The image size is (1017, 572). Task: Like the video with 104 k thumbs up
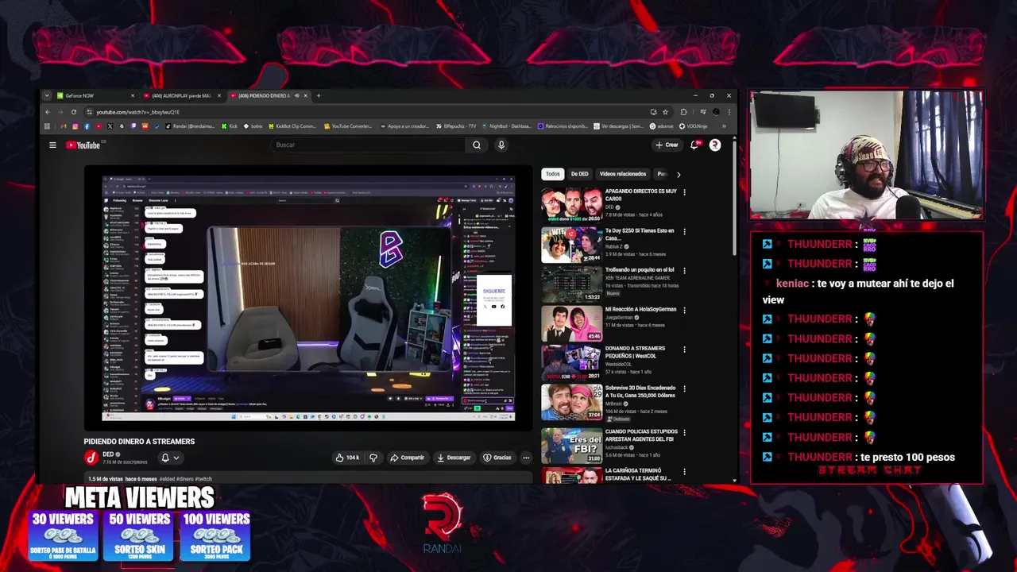[347, 458]
